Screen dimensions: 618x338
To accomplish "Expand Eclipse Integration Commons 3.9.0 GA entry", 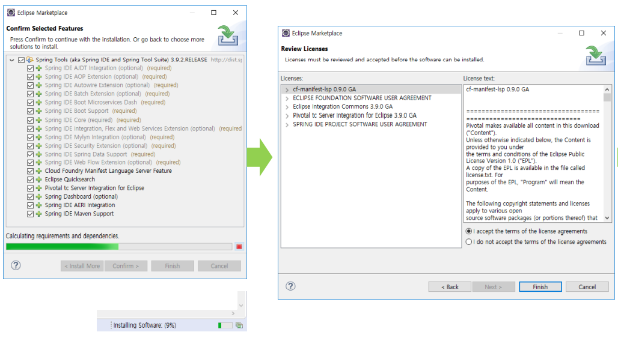I will click(x=287, y=107).
